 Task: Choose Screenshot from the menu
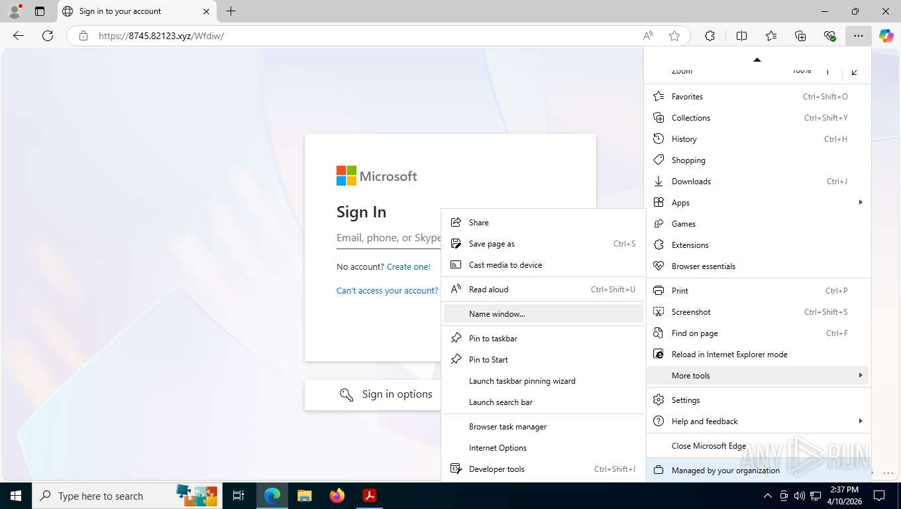(757, 312)
